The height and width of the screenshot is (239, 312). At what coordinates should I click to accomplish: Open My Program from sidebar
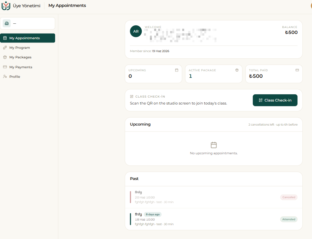[28, 47]
